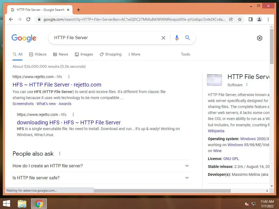Click the horizontal scrollbar thumb
This screenshot has width=279, height=209.
coord(162,191)
